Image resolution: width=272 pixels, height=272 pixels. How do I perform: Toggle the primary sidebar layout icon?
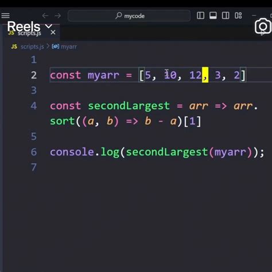click(x=200, y=15)
